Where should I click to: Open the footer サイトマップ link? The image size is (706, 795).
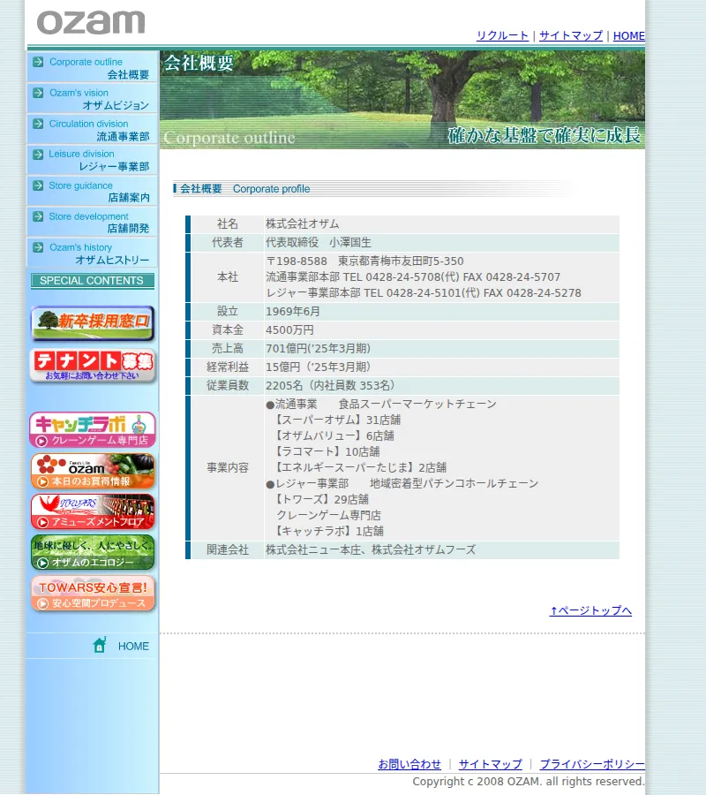[491, 764]
